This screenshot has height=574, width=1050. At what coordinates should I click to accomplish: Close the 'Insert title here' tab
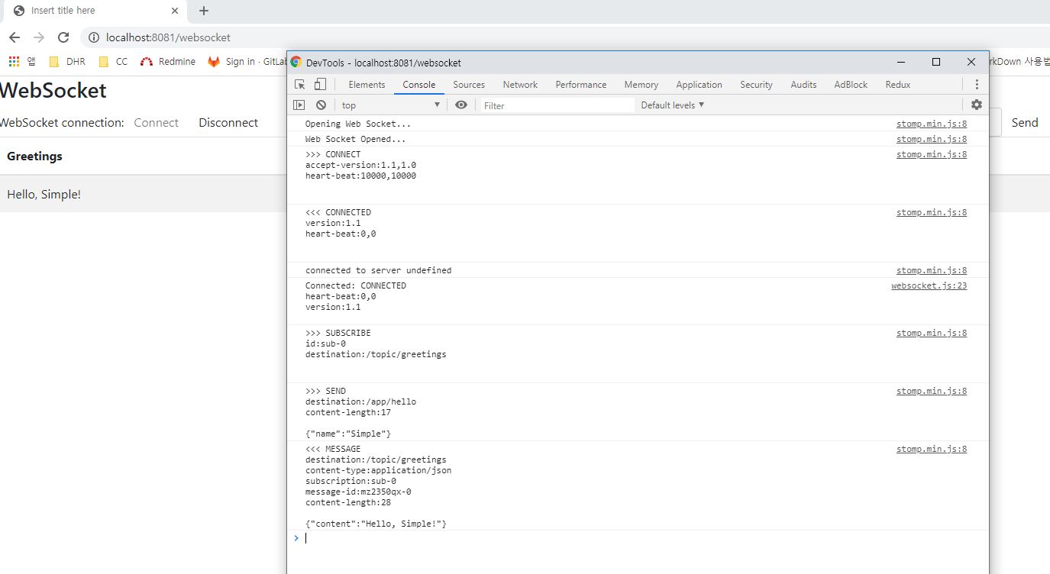click(175, 11)
